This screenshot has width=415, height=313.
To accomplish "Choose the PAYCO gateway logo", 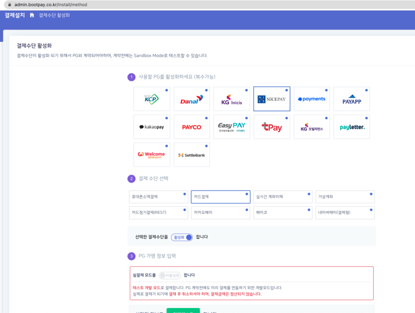I will pos(192,127).
